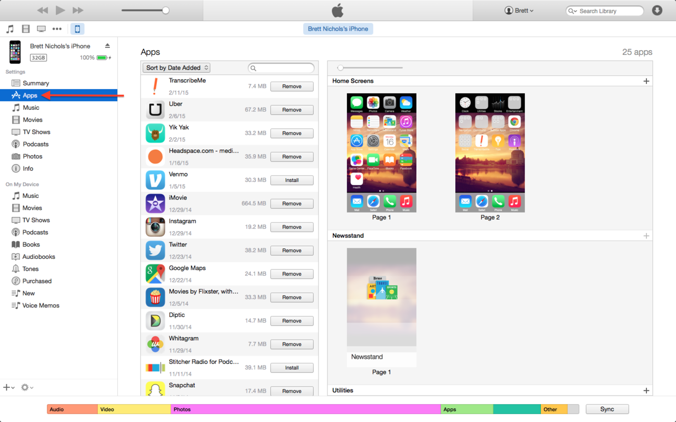The image size is (676, 422).
Task: Click the three-dots more icon
Action: [x=57, y=29]
